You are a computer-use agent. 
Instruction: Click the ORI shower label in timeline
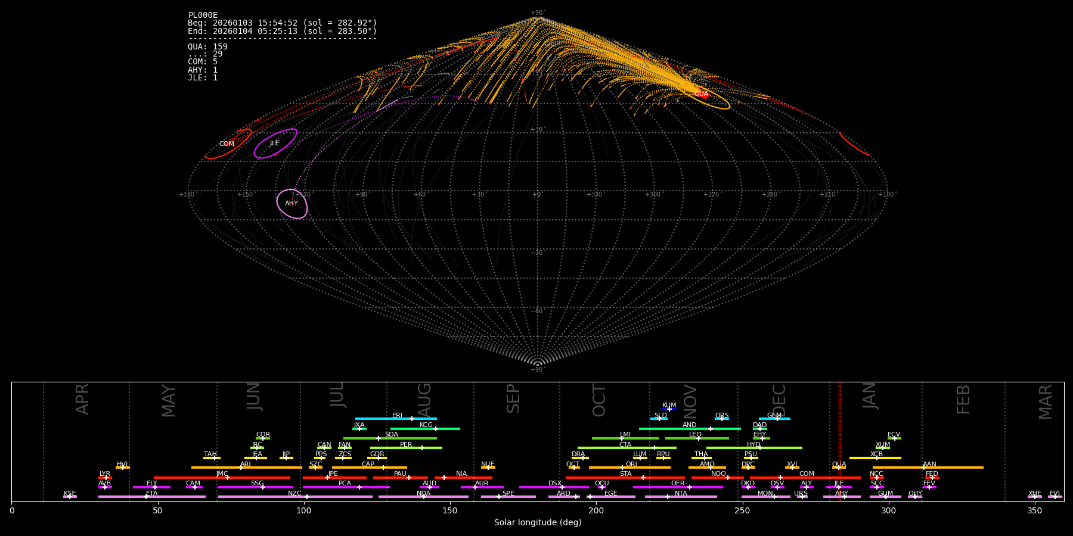tap(631, 464)
